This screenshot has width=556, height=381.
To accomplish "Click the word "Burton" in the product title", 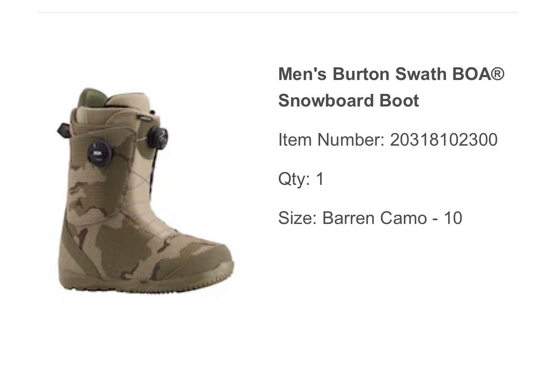I will tap(361, 74).
